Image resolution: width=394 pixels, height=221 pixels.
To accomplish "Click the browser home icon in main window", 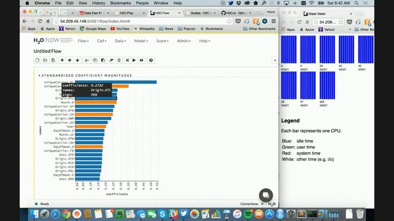I will click(48, 21).
